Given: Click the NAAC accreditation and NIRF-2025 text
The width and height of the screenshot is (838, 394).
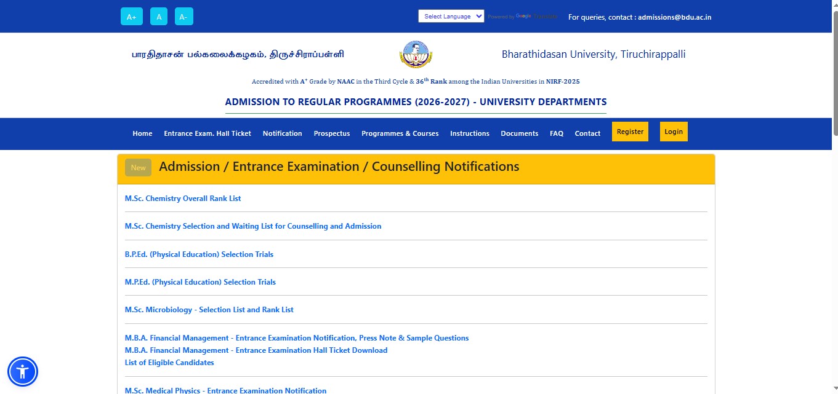Looking at the screenshot, I should (416, 81).
